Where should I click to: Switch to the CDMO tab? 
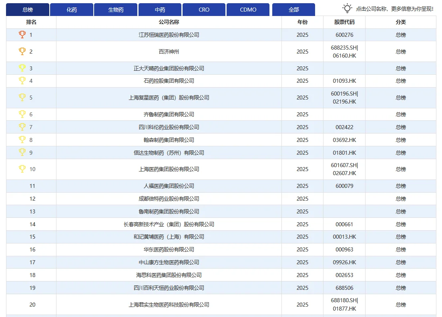click(x=248, y=10)
